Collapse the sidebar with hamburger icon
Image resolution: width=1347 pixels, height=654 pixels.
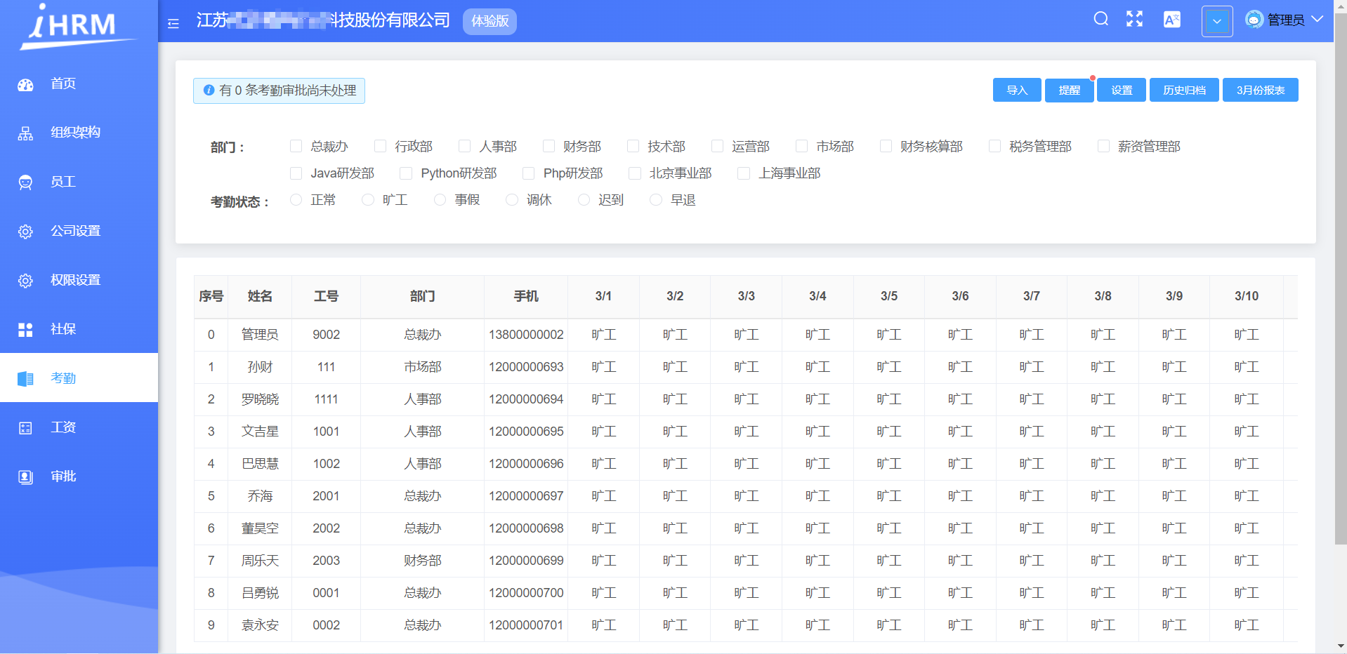point(173,23)
